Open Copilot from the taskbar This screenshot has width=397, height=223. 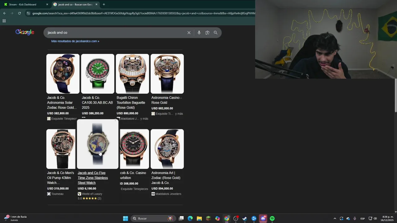[217, 218]
